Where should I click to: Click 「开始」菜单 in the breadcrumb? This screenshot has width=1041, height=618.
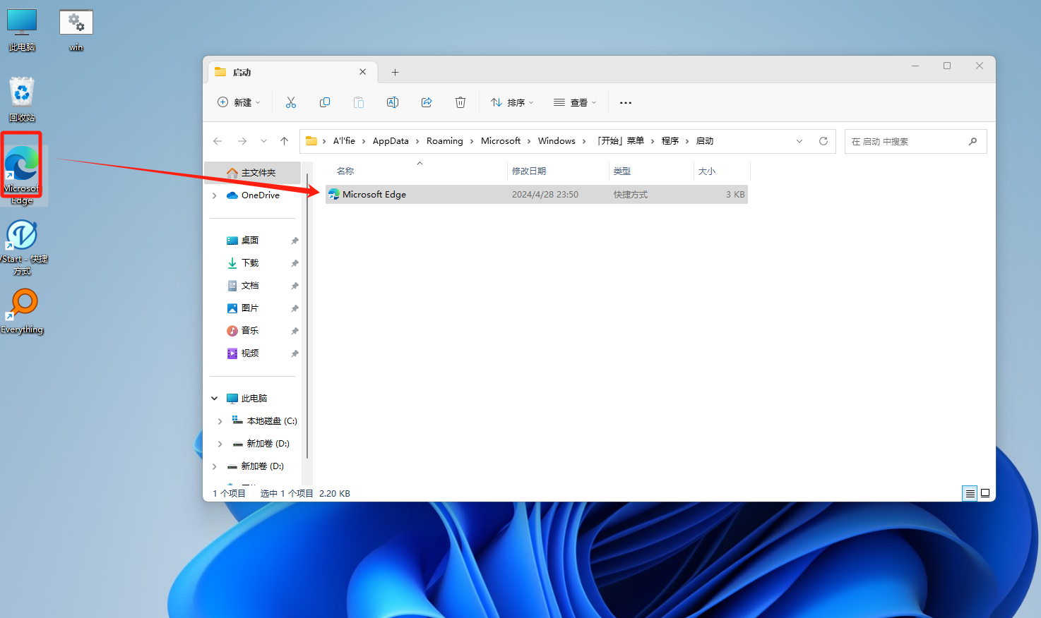621,141
